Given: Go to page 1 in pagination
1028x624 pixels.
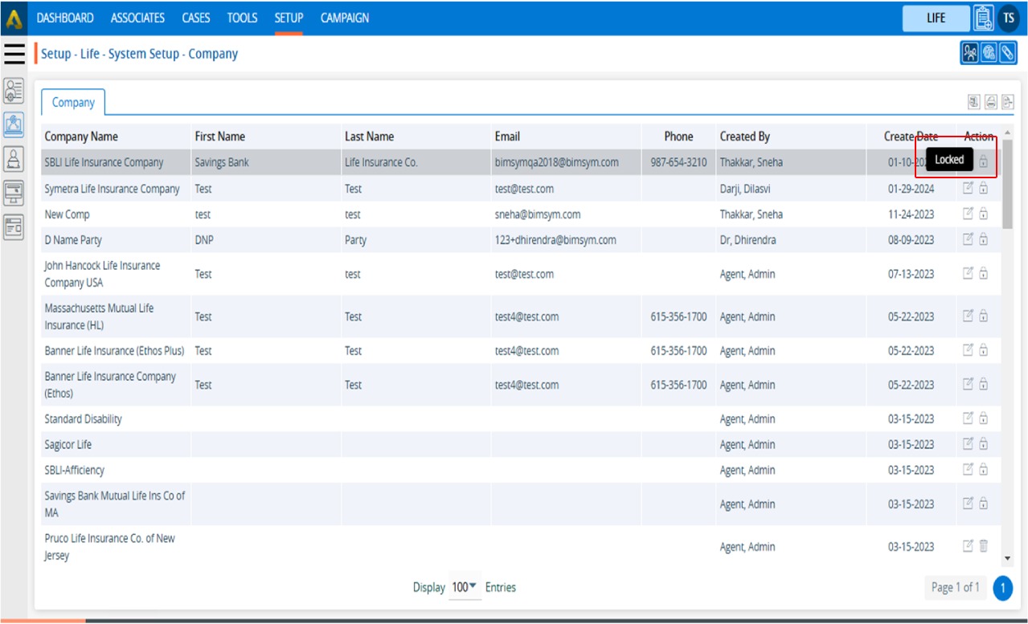Looking at the screenshot, I should pos(1002,588).
